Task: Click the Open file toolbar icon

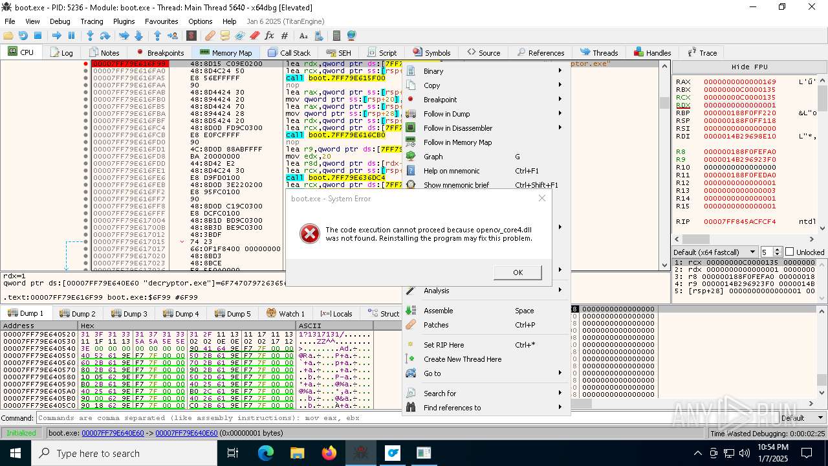Action: [8, 36]
